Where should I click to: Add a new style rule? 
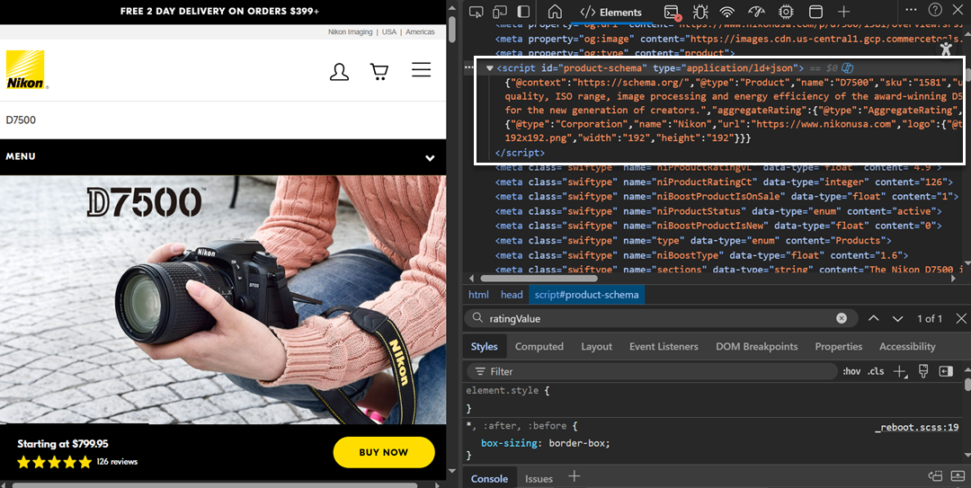[x=900, y=371]
